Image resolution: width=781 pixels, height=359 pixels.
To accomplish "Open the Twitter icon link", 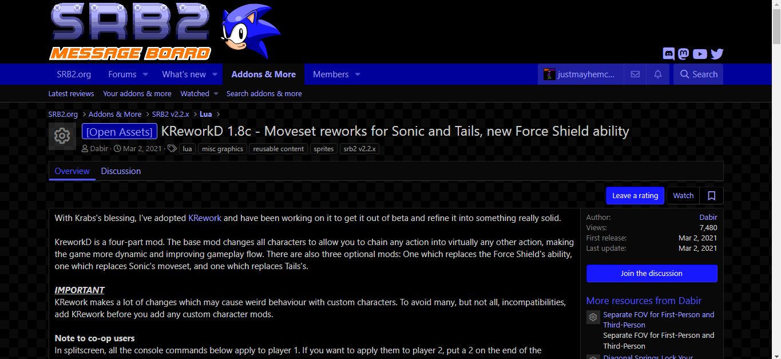I will coord(717,54).
